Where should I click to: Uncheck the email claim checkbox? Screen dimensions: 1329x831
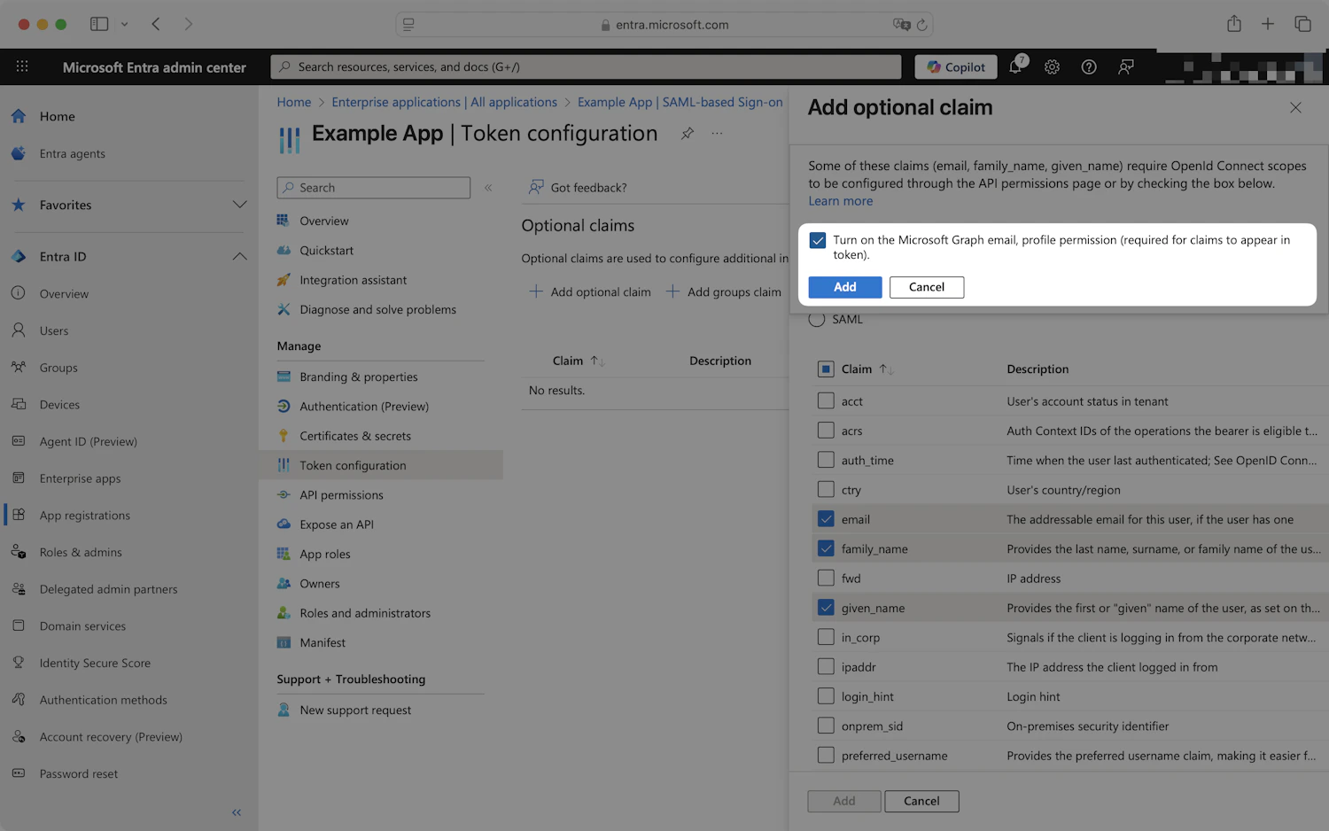click(x=826, y=519)
